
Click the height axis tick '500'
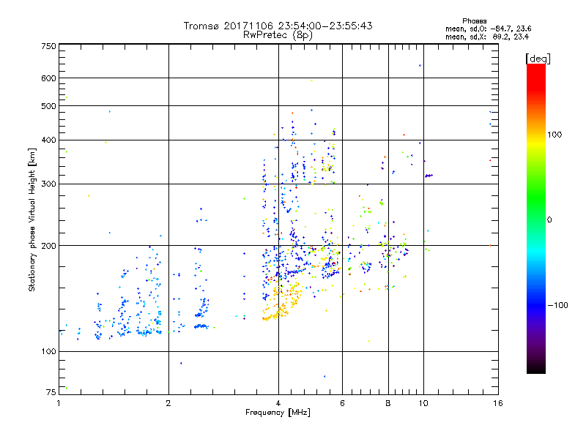(x=48, y=106)
